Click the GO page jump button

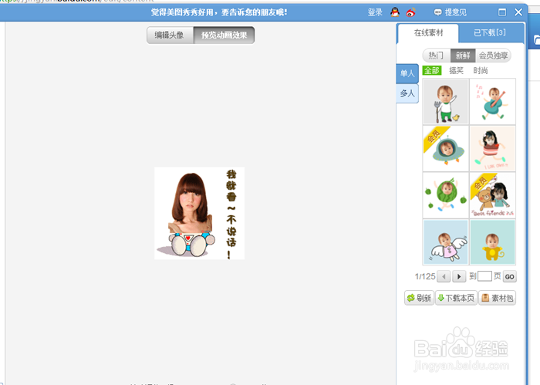click(510, 276)
